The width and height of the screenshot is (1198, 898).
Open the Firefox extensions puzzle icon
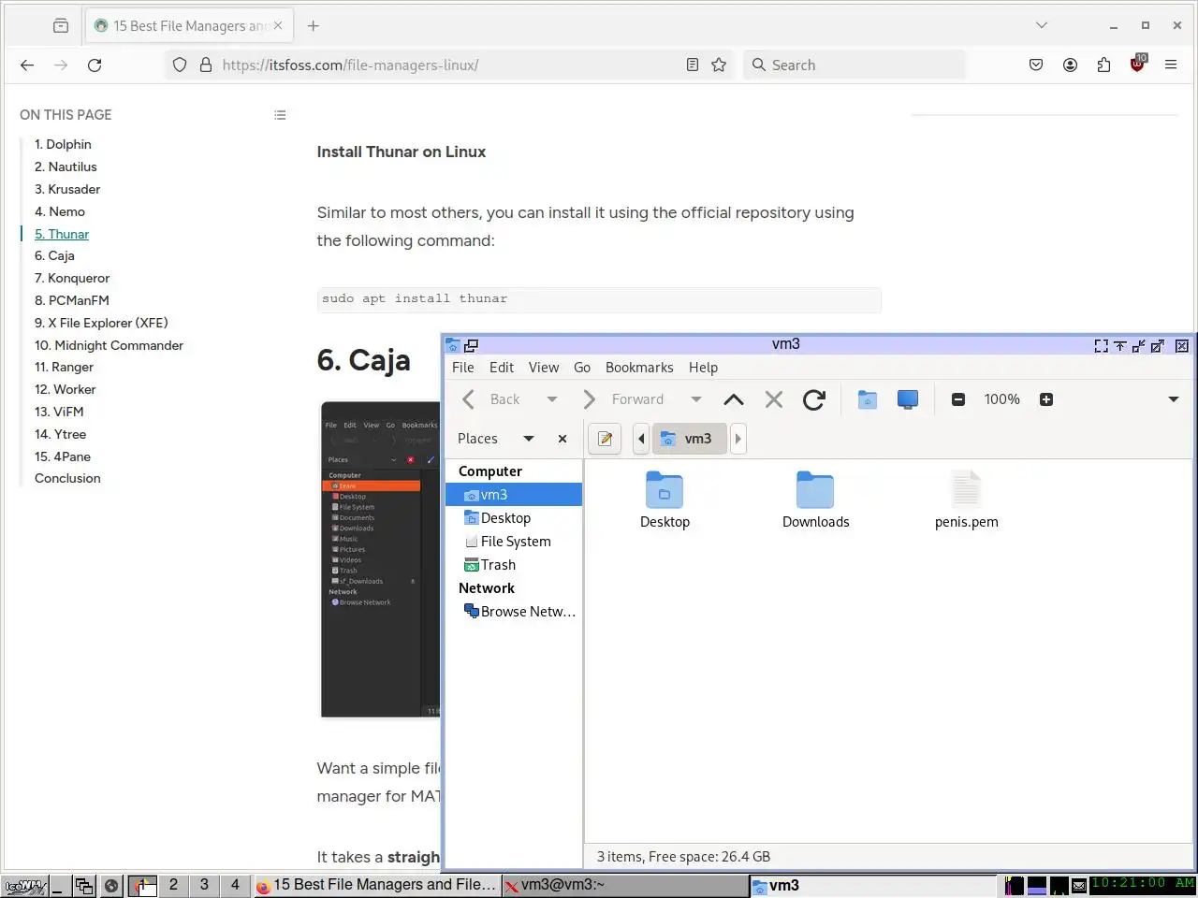1103,65
